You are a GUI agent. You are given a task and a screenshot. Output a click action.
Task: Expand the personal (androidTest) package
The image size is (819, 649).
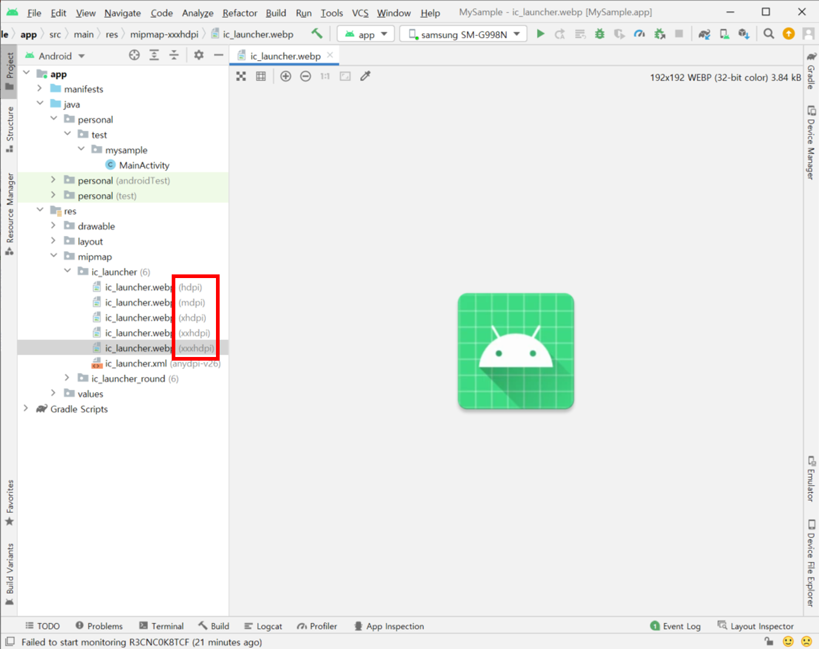click(53, 180)
